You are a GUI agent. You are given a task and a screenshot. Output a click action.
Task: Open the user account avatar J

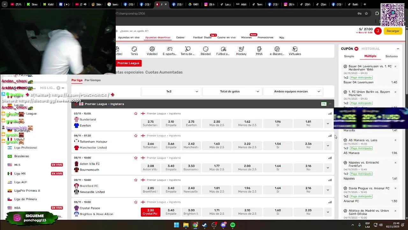(378, 31)
